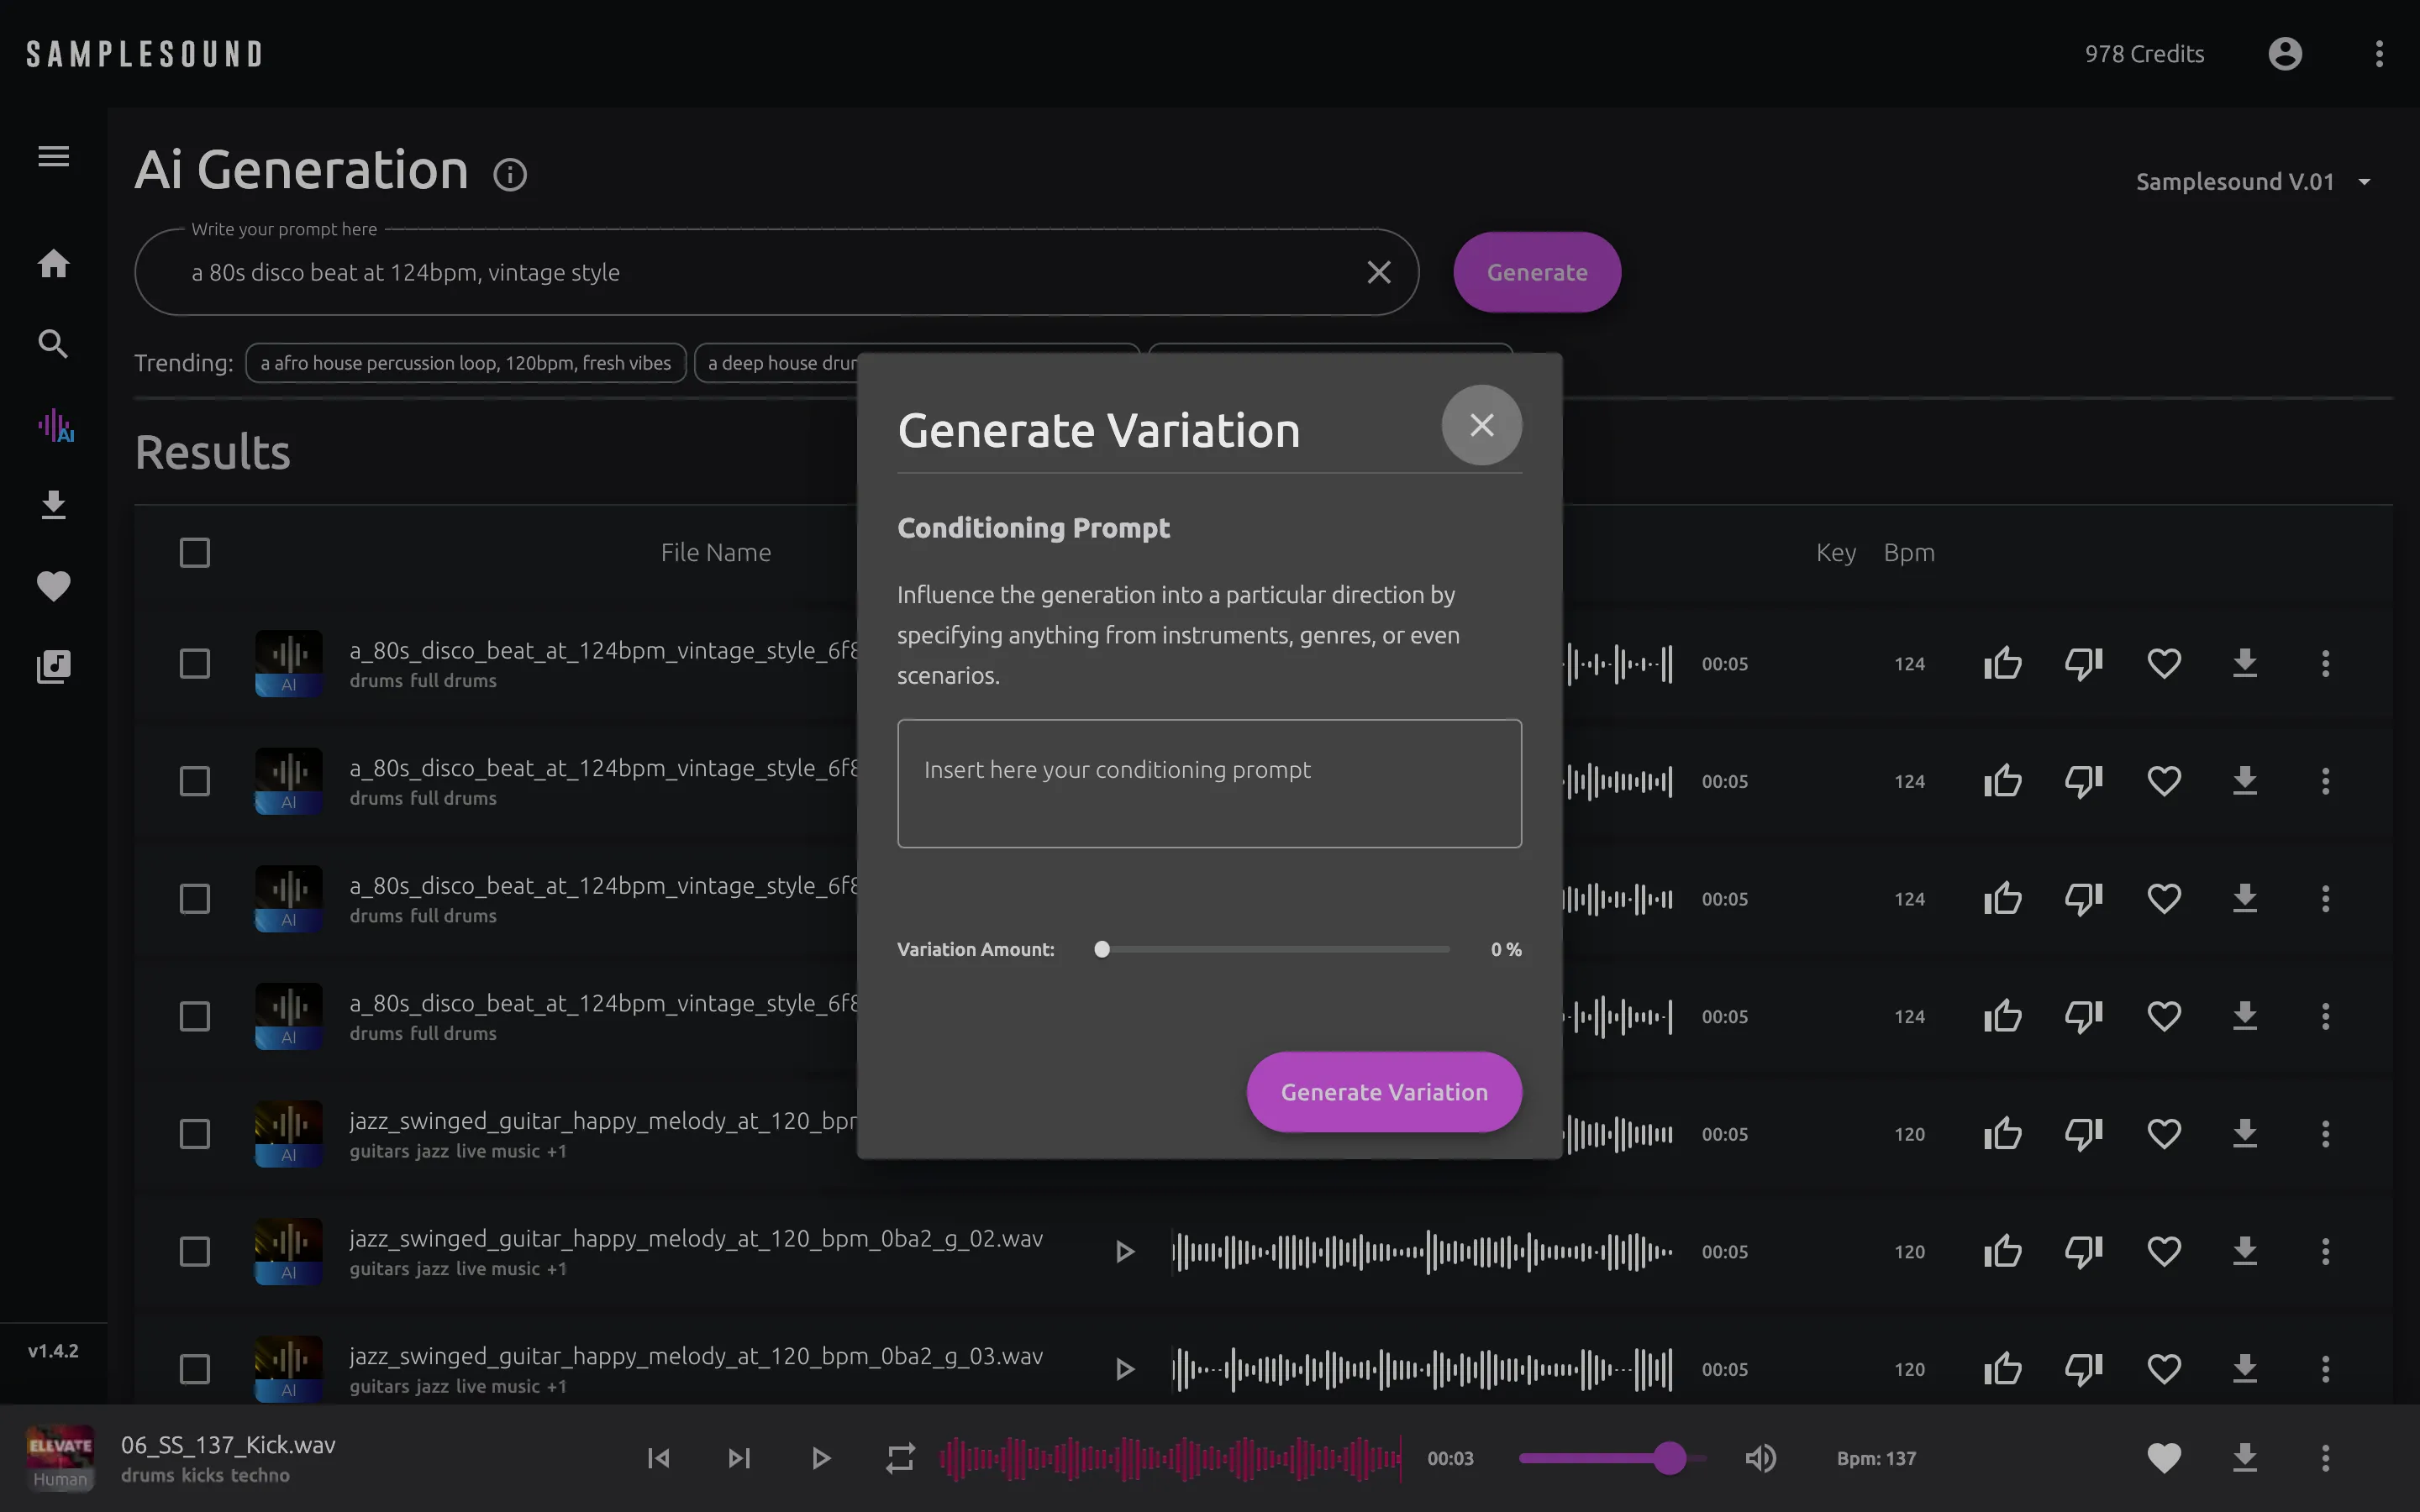This screenshot has height=1512, width=2420.
Task: Open the user account icon
Action: tap(2285, 53)
